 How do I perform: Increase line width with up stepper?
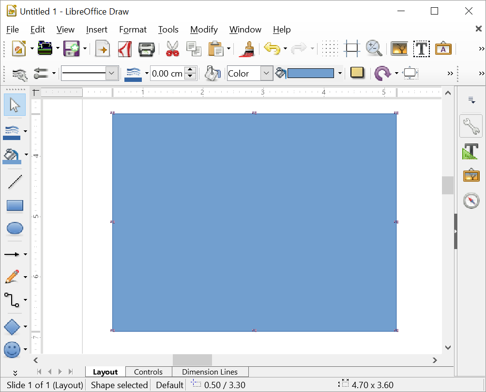(x=190, y=70)
